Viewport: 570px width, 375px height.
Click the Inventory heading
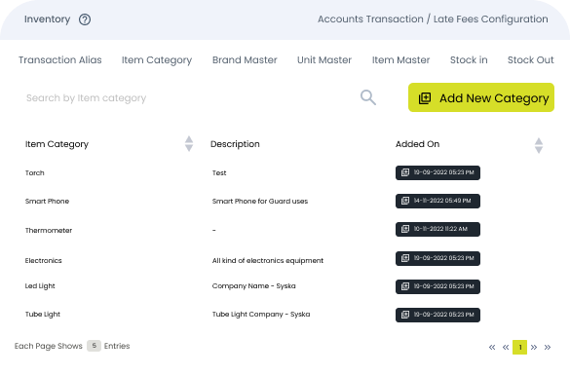tap(48, 19)
